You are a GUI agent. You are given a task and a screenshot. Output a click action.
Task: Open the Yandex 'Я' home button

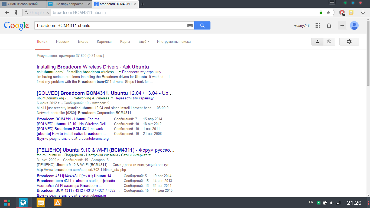(x=16, y=12)
